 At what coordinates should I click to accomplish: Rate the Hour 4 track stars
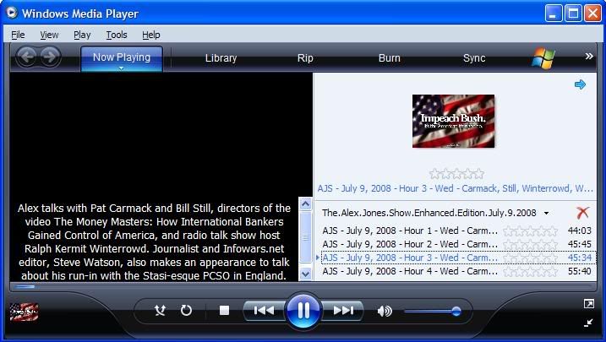click(530, 272)
